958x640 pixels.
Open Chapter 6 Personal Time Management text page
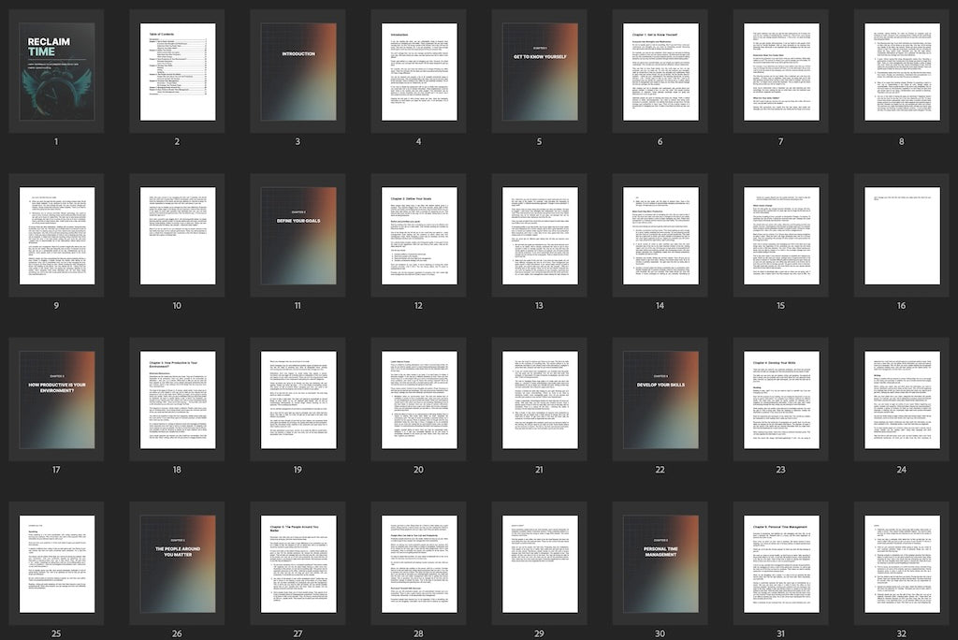coord(780,563)
